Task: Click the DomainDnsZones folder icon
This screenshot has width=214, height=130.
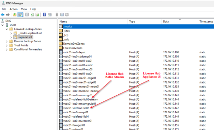Action: tap(61, 44)
